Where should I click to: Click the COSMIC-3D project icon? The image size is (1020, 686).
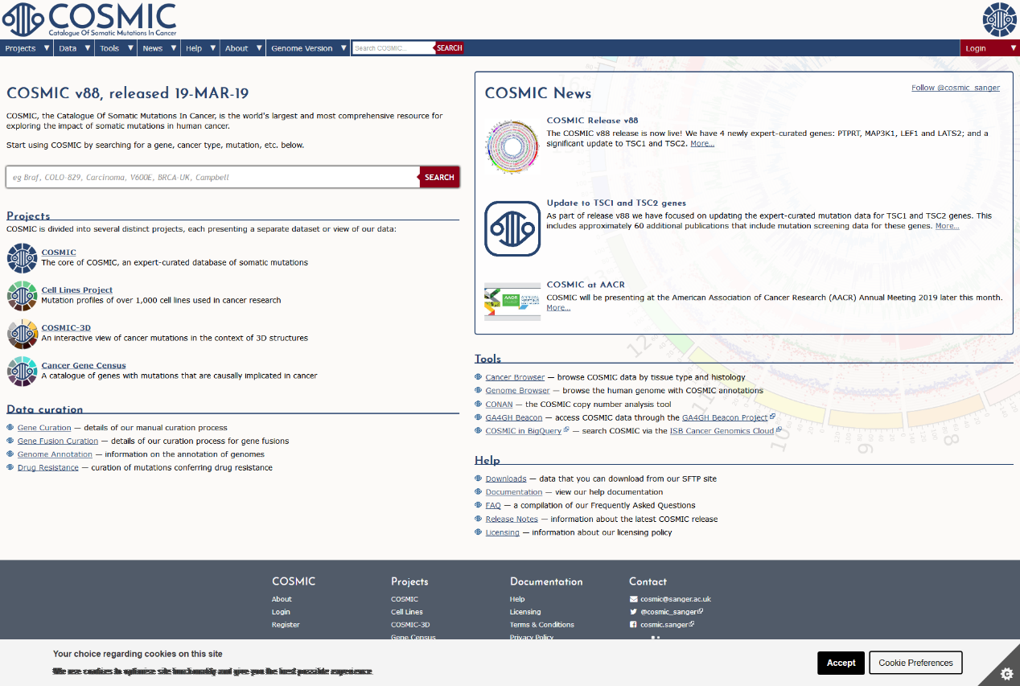pos(22,334)
